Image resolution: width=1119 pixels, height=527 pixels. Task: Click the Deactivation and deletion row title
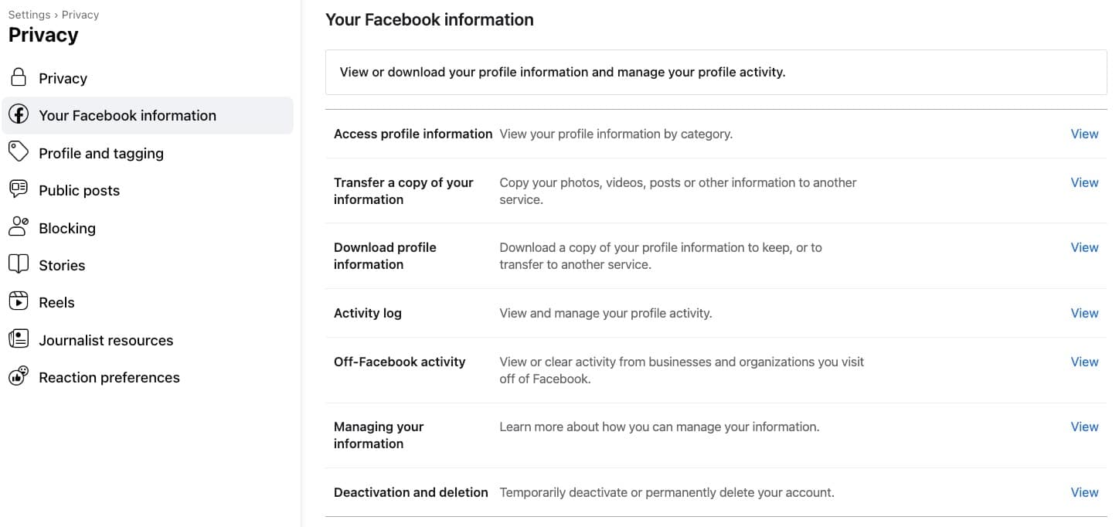pos(411,492)
